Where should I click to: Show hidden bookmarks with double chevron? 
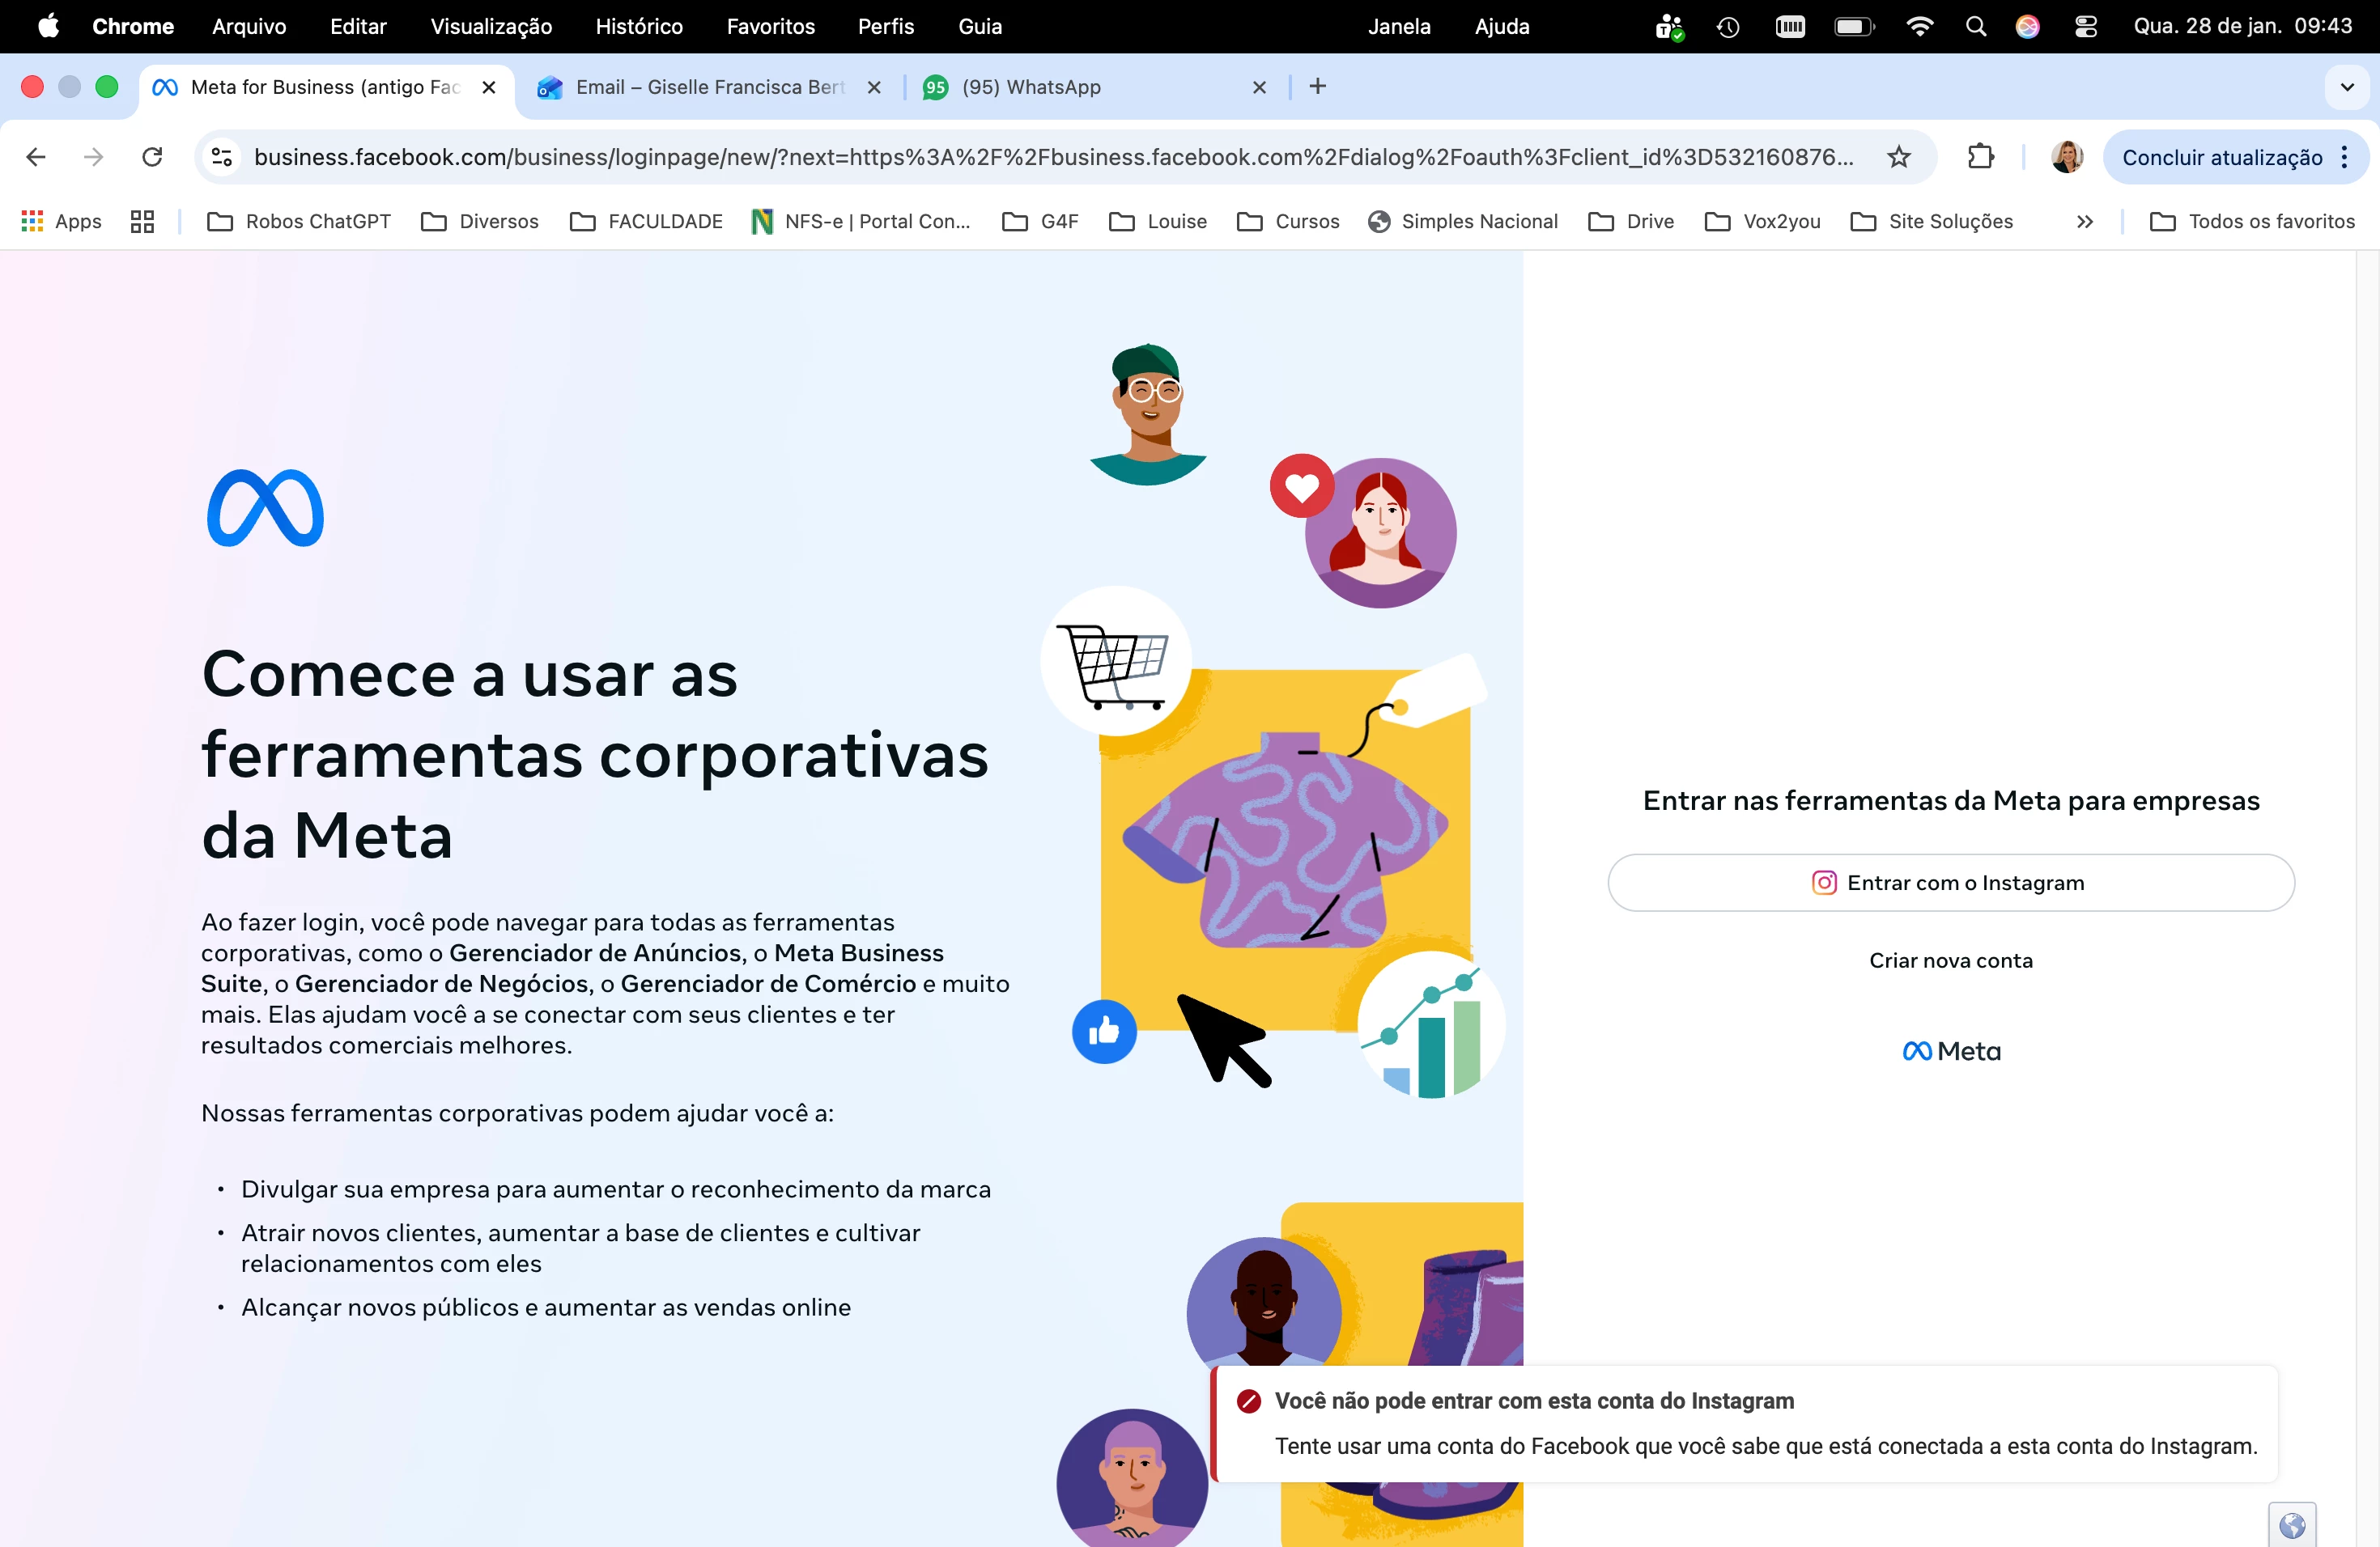coord(2084,222)
